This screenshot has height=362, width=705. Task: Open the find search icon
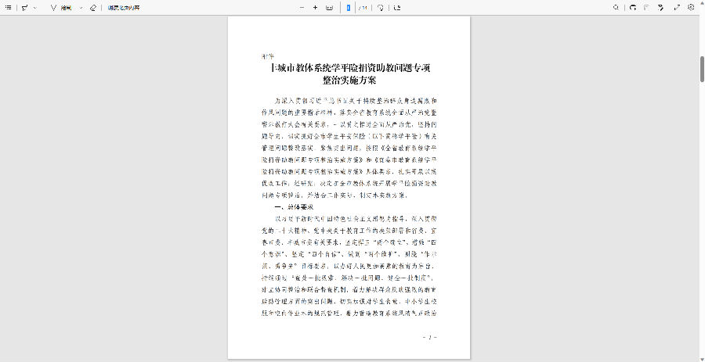click(x=616, y=8)
